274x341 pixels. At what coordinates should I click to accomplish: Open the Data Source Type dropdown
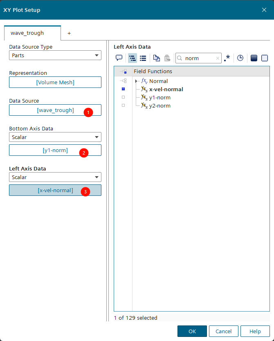point(55,55)
